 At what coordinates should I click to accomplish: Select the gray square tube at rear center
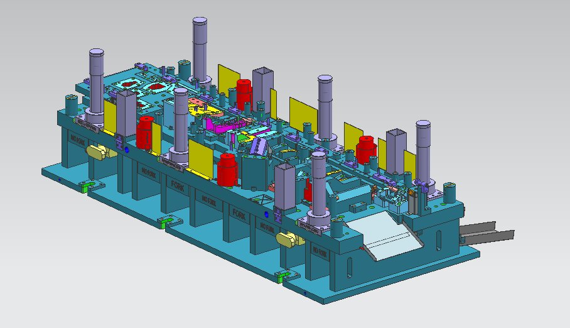tap(262, 84)
